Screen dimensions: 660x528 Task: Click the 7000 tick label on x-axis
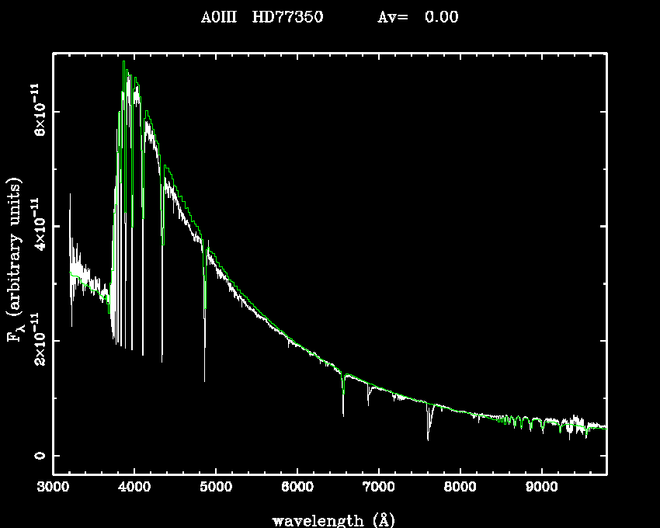pos(379,488)
